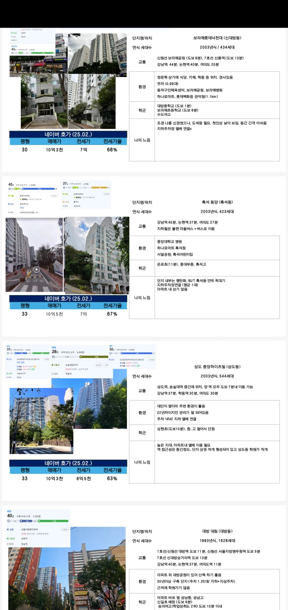Click the 67% 전세가율 value

(112, 314)
